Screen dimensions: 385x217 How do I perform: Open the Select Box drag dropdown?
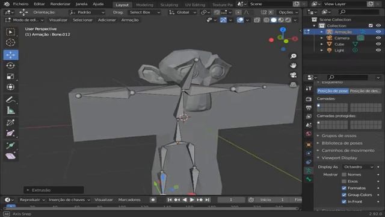145,12
